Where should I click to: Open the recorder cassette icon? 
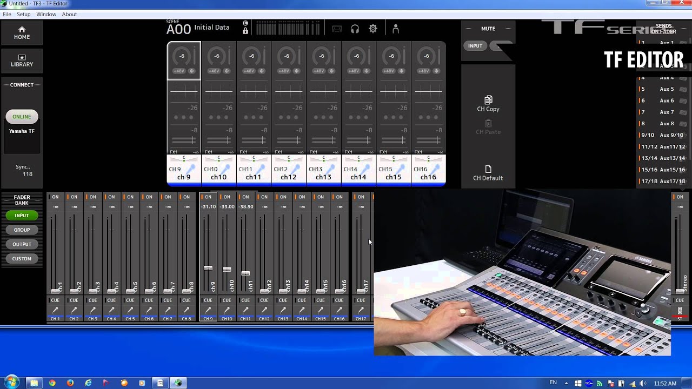[337, 29]
